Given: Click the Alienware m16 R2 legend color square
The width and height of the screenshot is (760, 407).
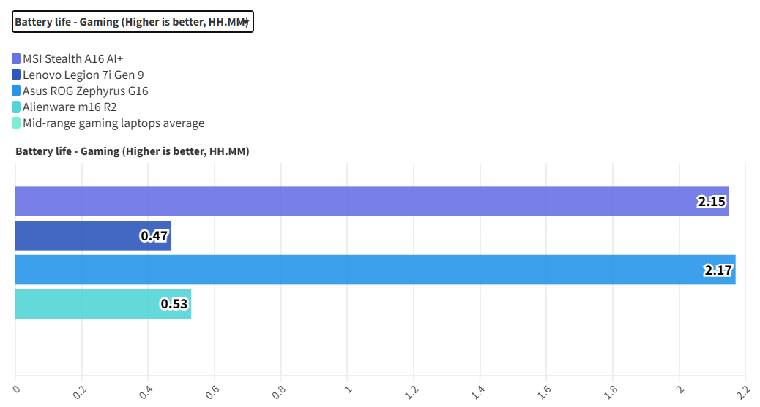Looking at the screenshot, I should click(16, 107).
